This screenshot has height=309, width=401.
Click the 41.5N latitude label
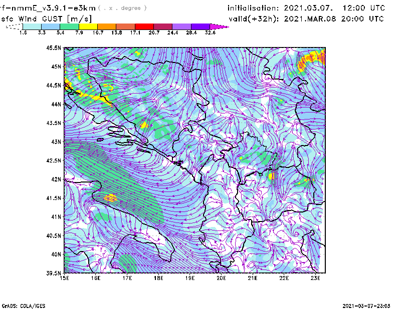point(54,198)
